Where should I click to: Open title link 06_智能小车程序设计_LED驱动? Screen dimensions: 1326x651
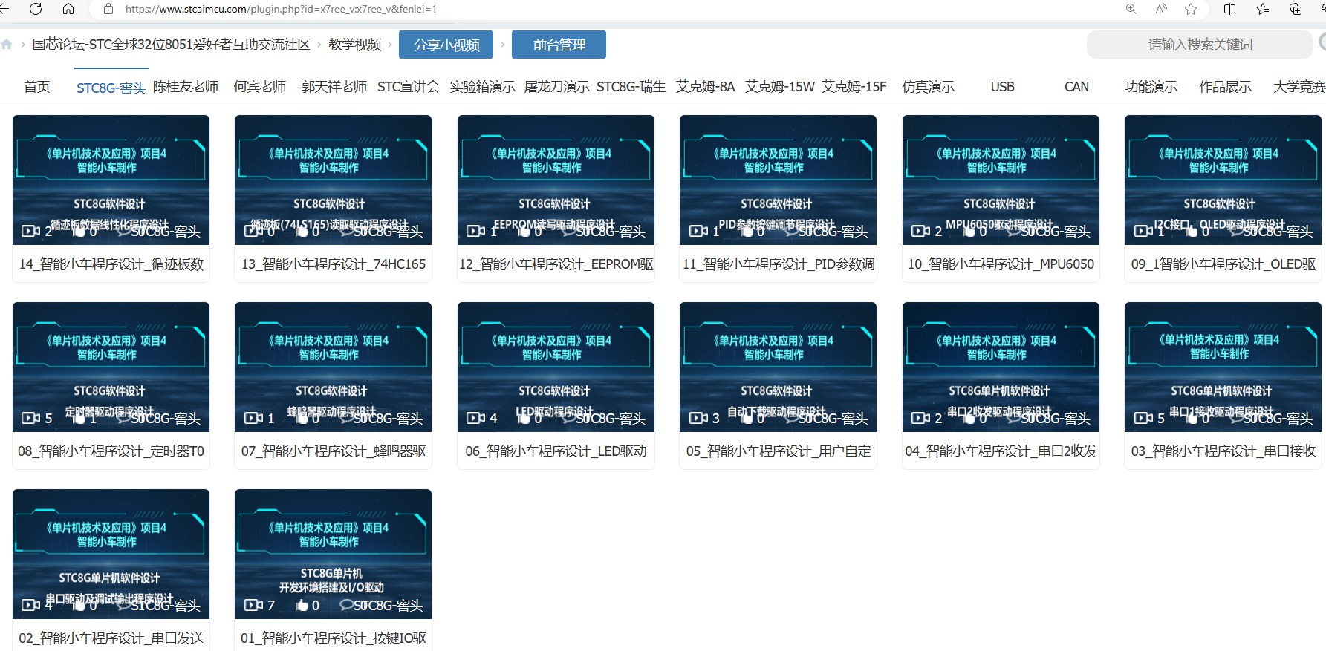pyautogui.click(x=556, y=451)
